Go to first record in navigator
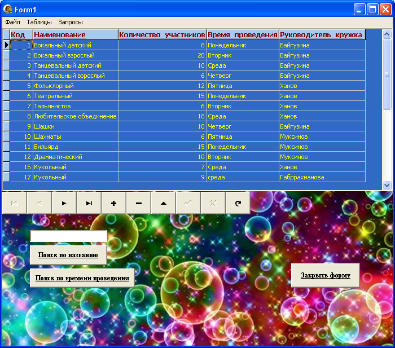Image resolution: width=395 pixels, height=348 pixels. click(x=14, y=203)
